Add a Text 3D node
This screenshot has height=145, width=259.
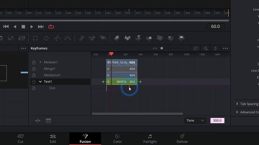pos(138,38)
